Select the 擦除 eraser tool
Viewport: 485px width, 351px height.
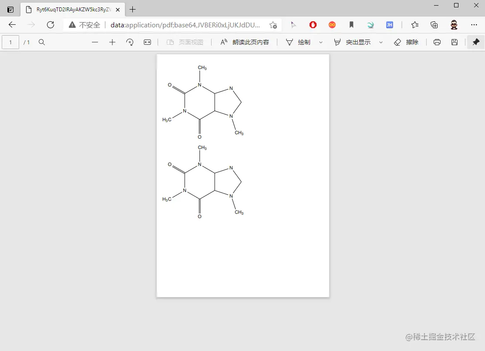click(x=406, y=42)
